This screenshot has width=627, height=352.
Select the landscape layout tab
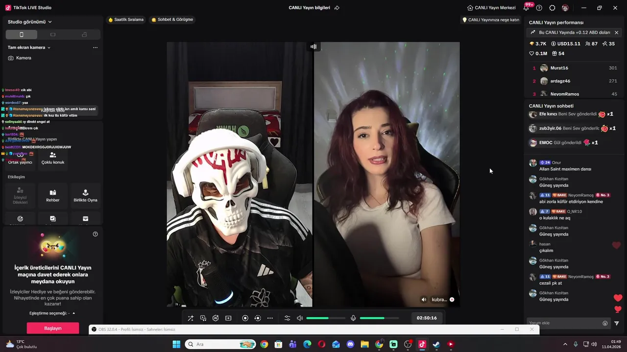tap(53, 35)
